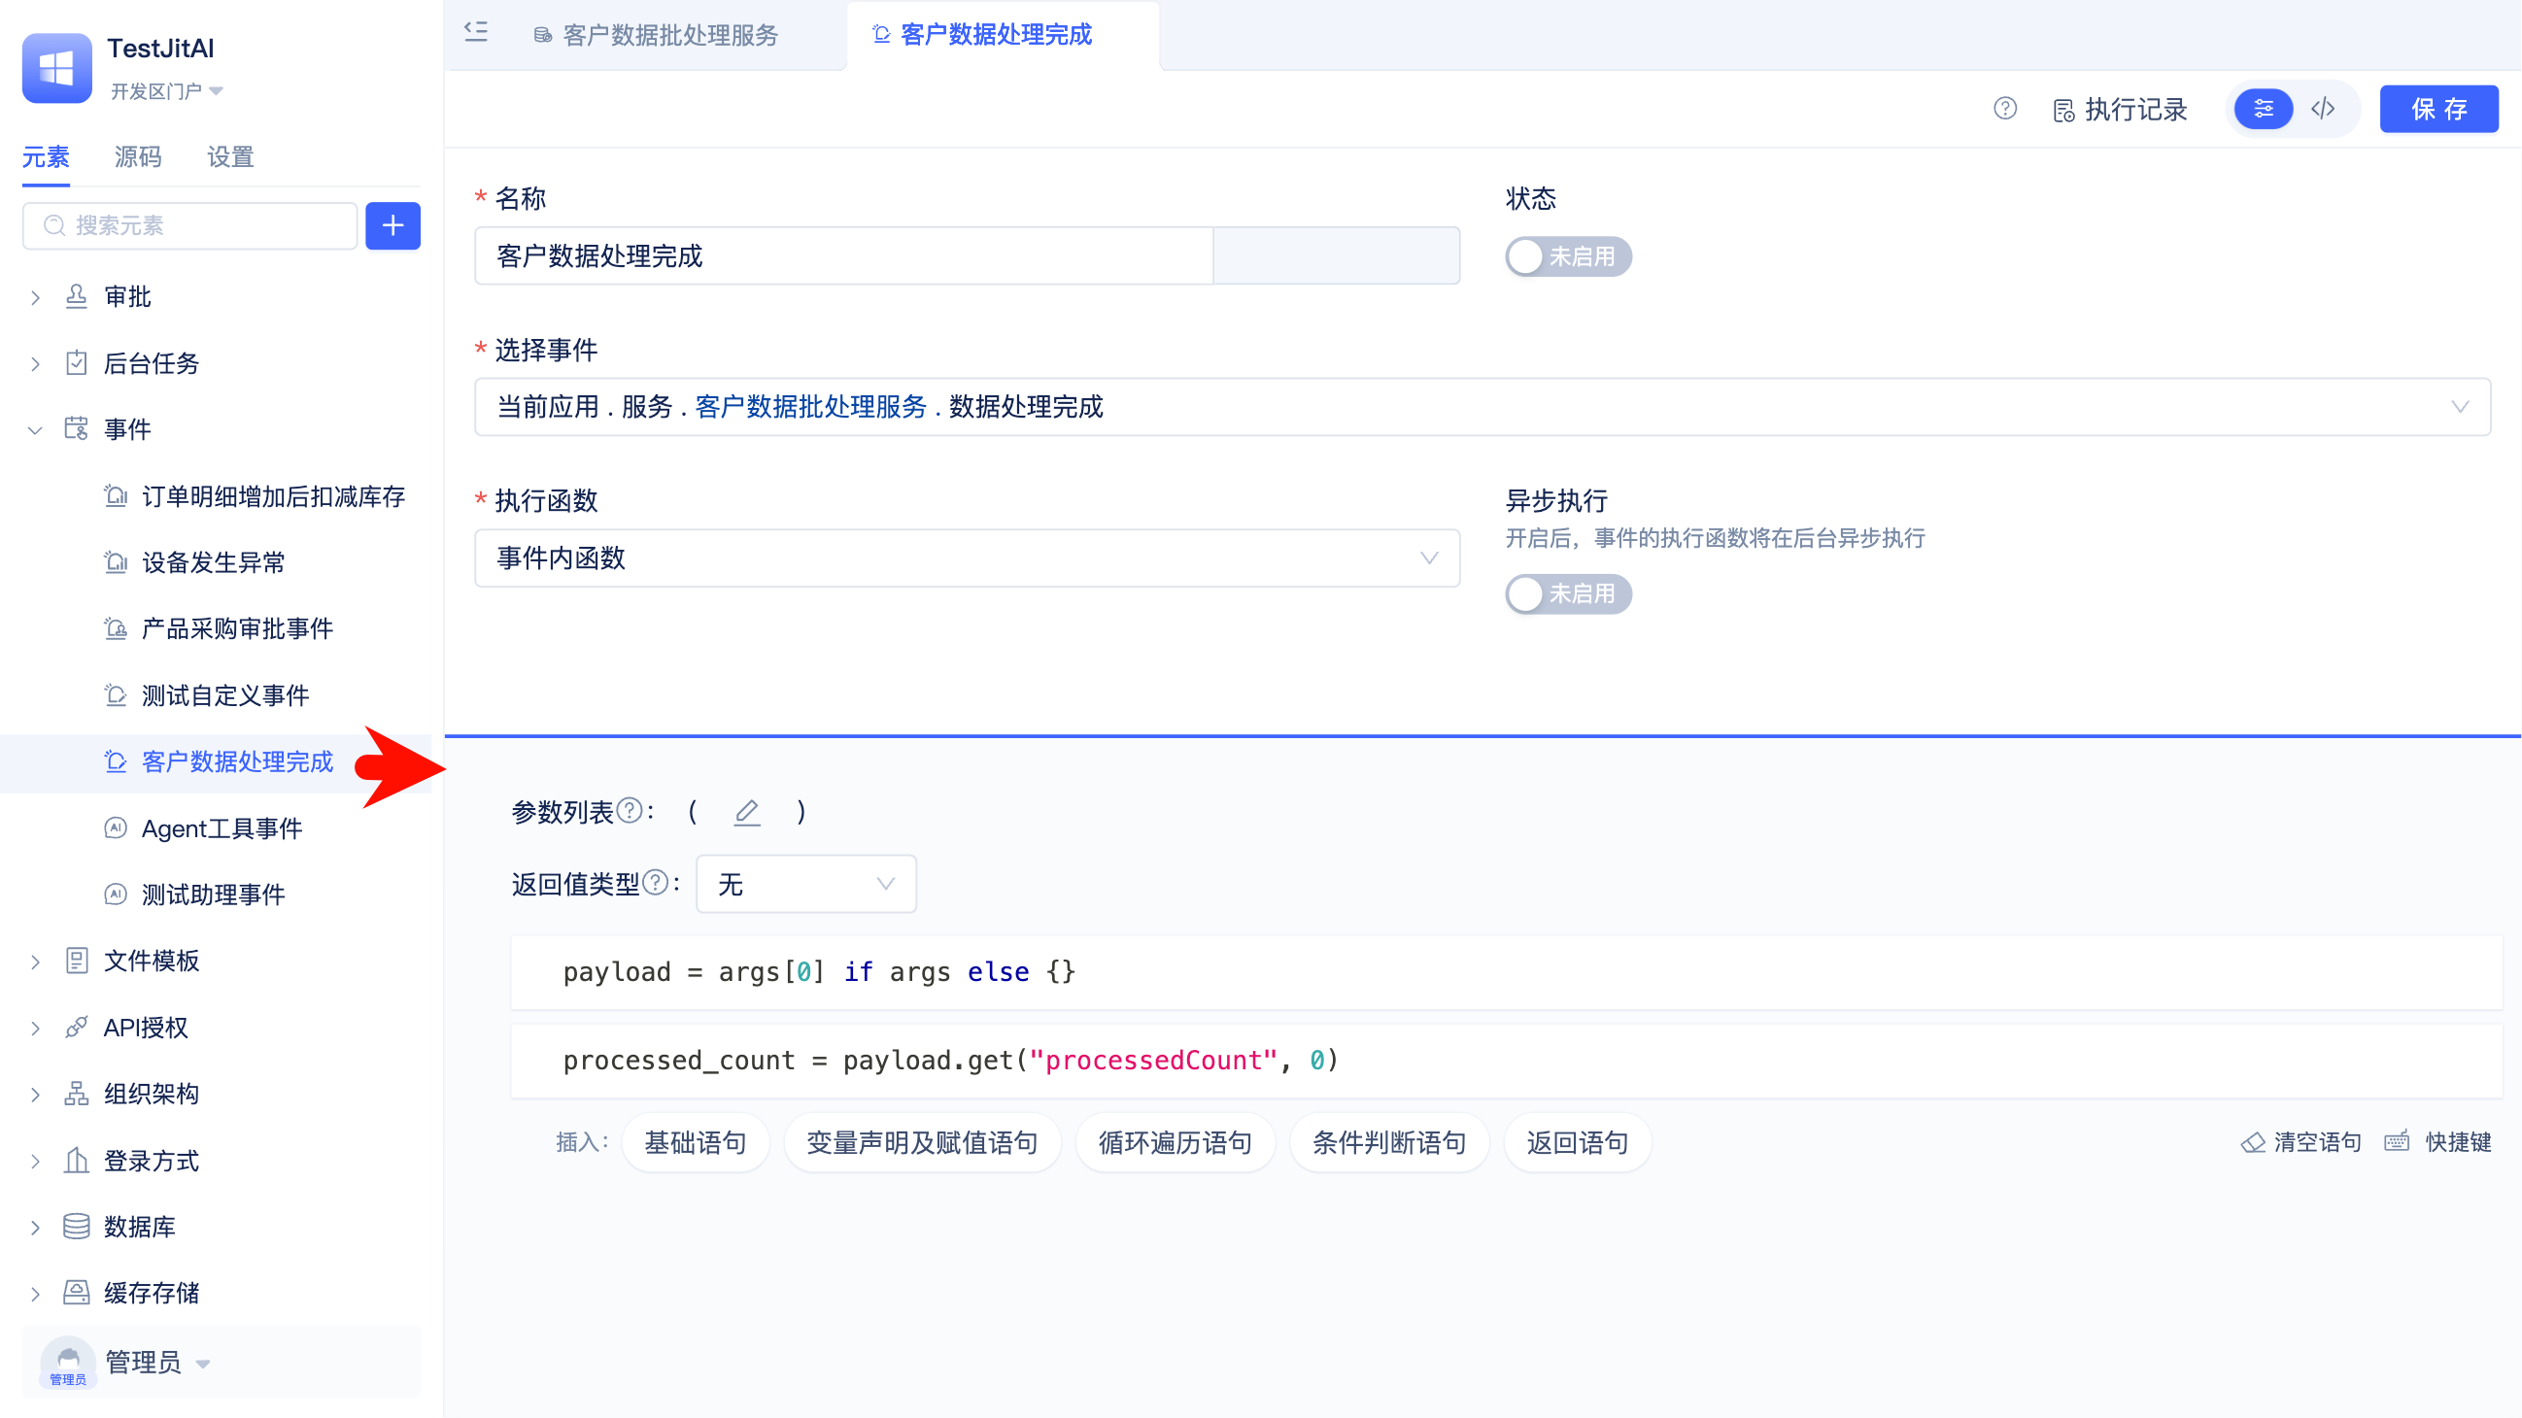Click the 事件 category icon
Screen dimensions: 2522x1418
coord(77,428)
